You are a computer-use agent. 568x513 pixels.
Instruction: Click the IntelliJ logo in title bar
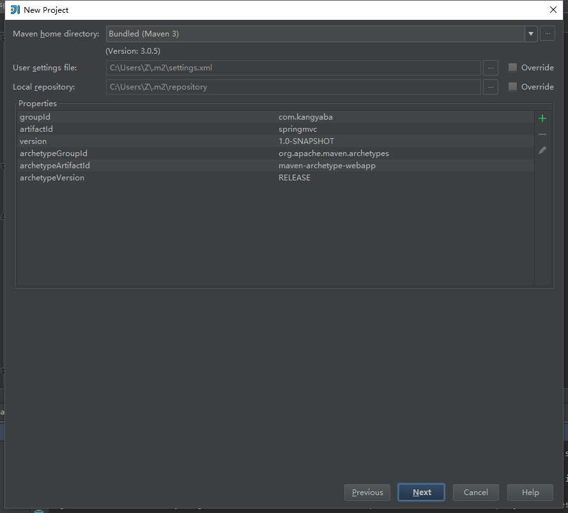pyautogui.click(x=15, y=10)
